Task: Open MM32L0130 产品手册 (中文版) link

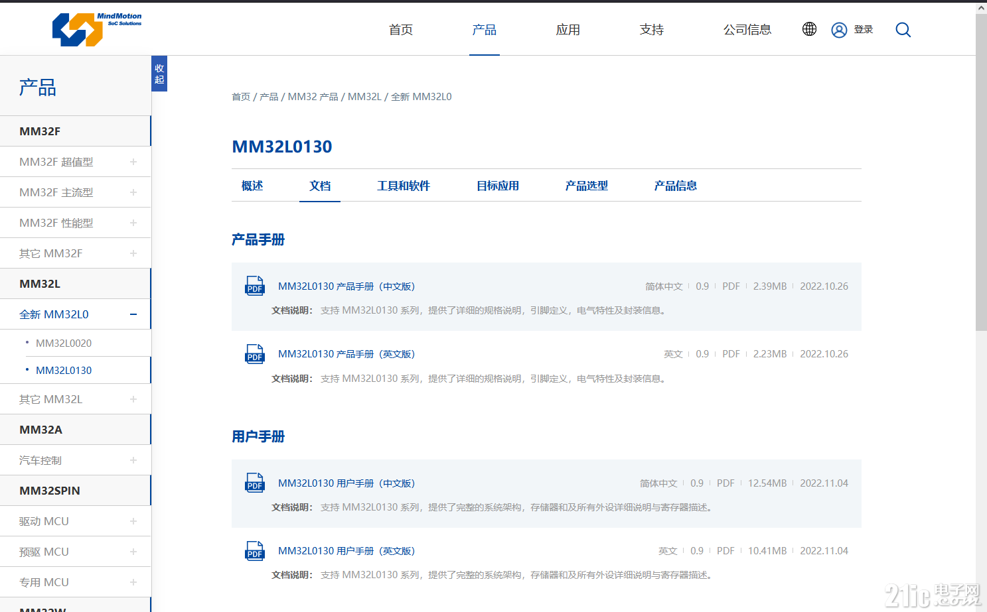Action: tap(346, 286)
